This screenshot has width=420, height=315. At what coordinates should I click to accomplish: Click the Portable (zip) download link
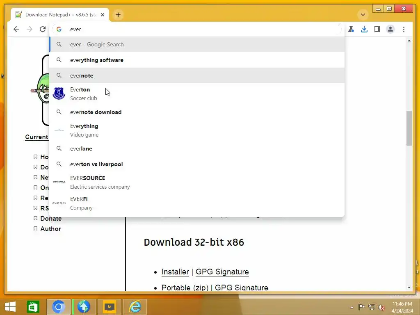185,288
